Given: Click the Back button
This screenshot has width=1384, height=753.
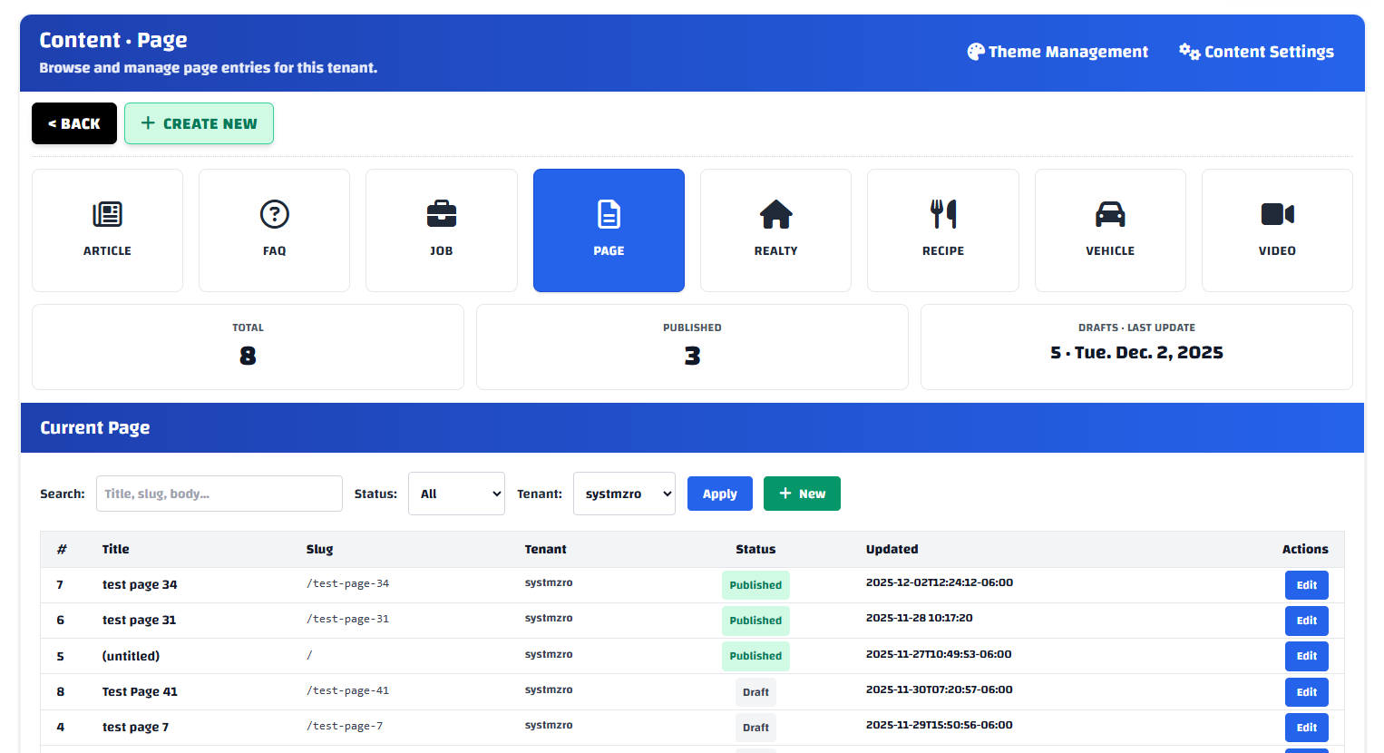Looking at the screenshot, I should coord(74,123).
